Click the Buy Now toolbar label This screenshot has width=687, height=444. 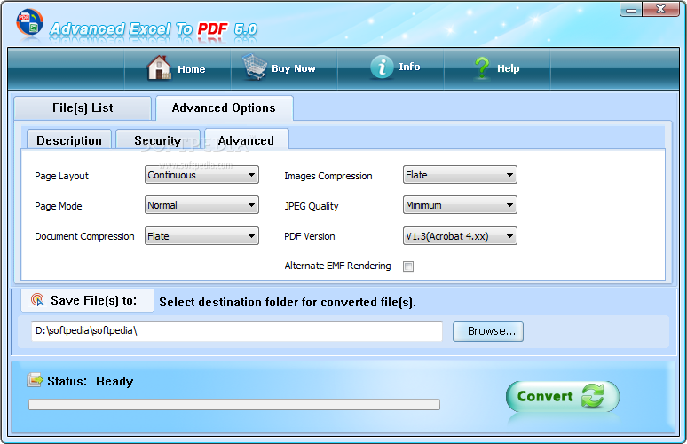[294, 68]
